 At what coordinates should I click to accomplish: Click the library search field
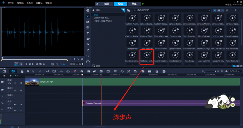172,10
